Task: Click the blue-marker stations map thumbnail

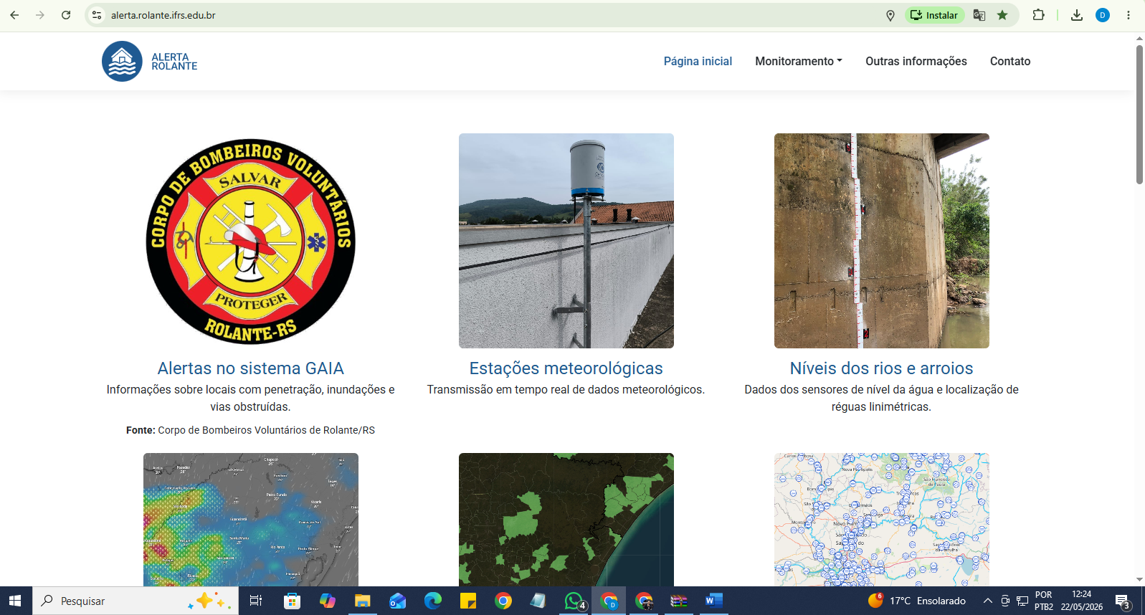Action: [x=882, y=520]
